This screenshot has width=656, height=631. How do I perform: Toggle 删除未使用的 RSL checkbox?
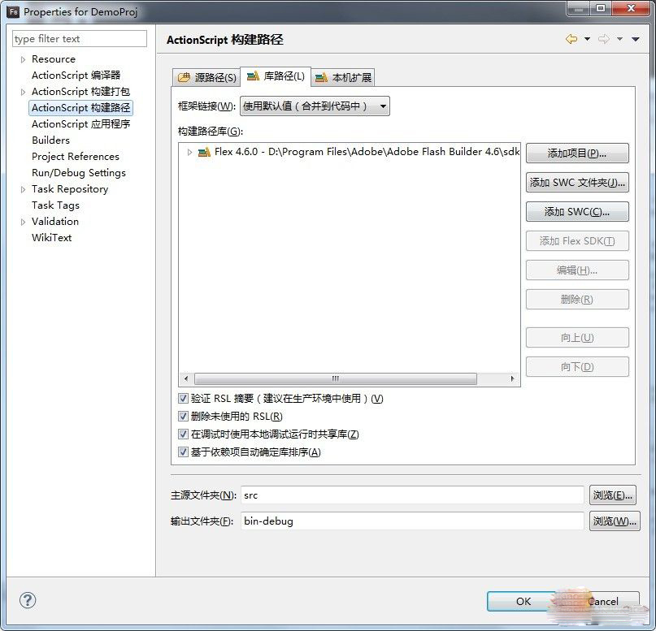[183, 417]
